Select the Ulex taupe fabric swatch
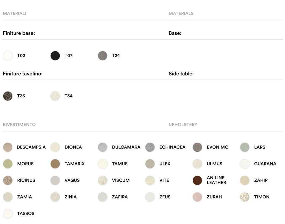The image size is (285, 224). click(150, 164)
